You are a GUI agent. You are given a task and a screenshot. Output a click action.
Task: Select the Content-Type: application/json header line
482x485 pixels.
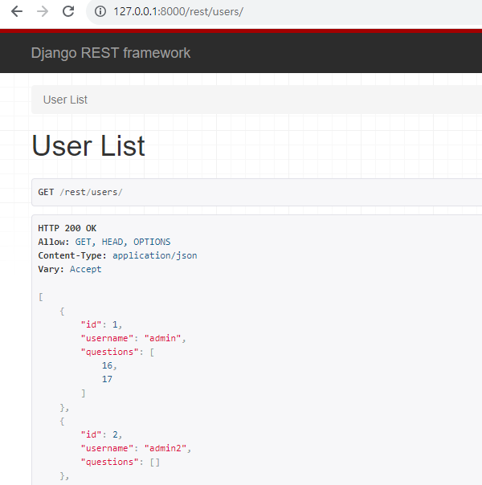pyautogui.click(x=117, y=255)
